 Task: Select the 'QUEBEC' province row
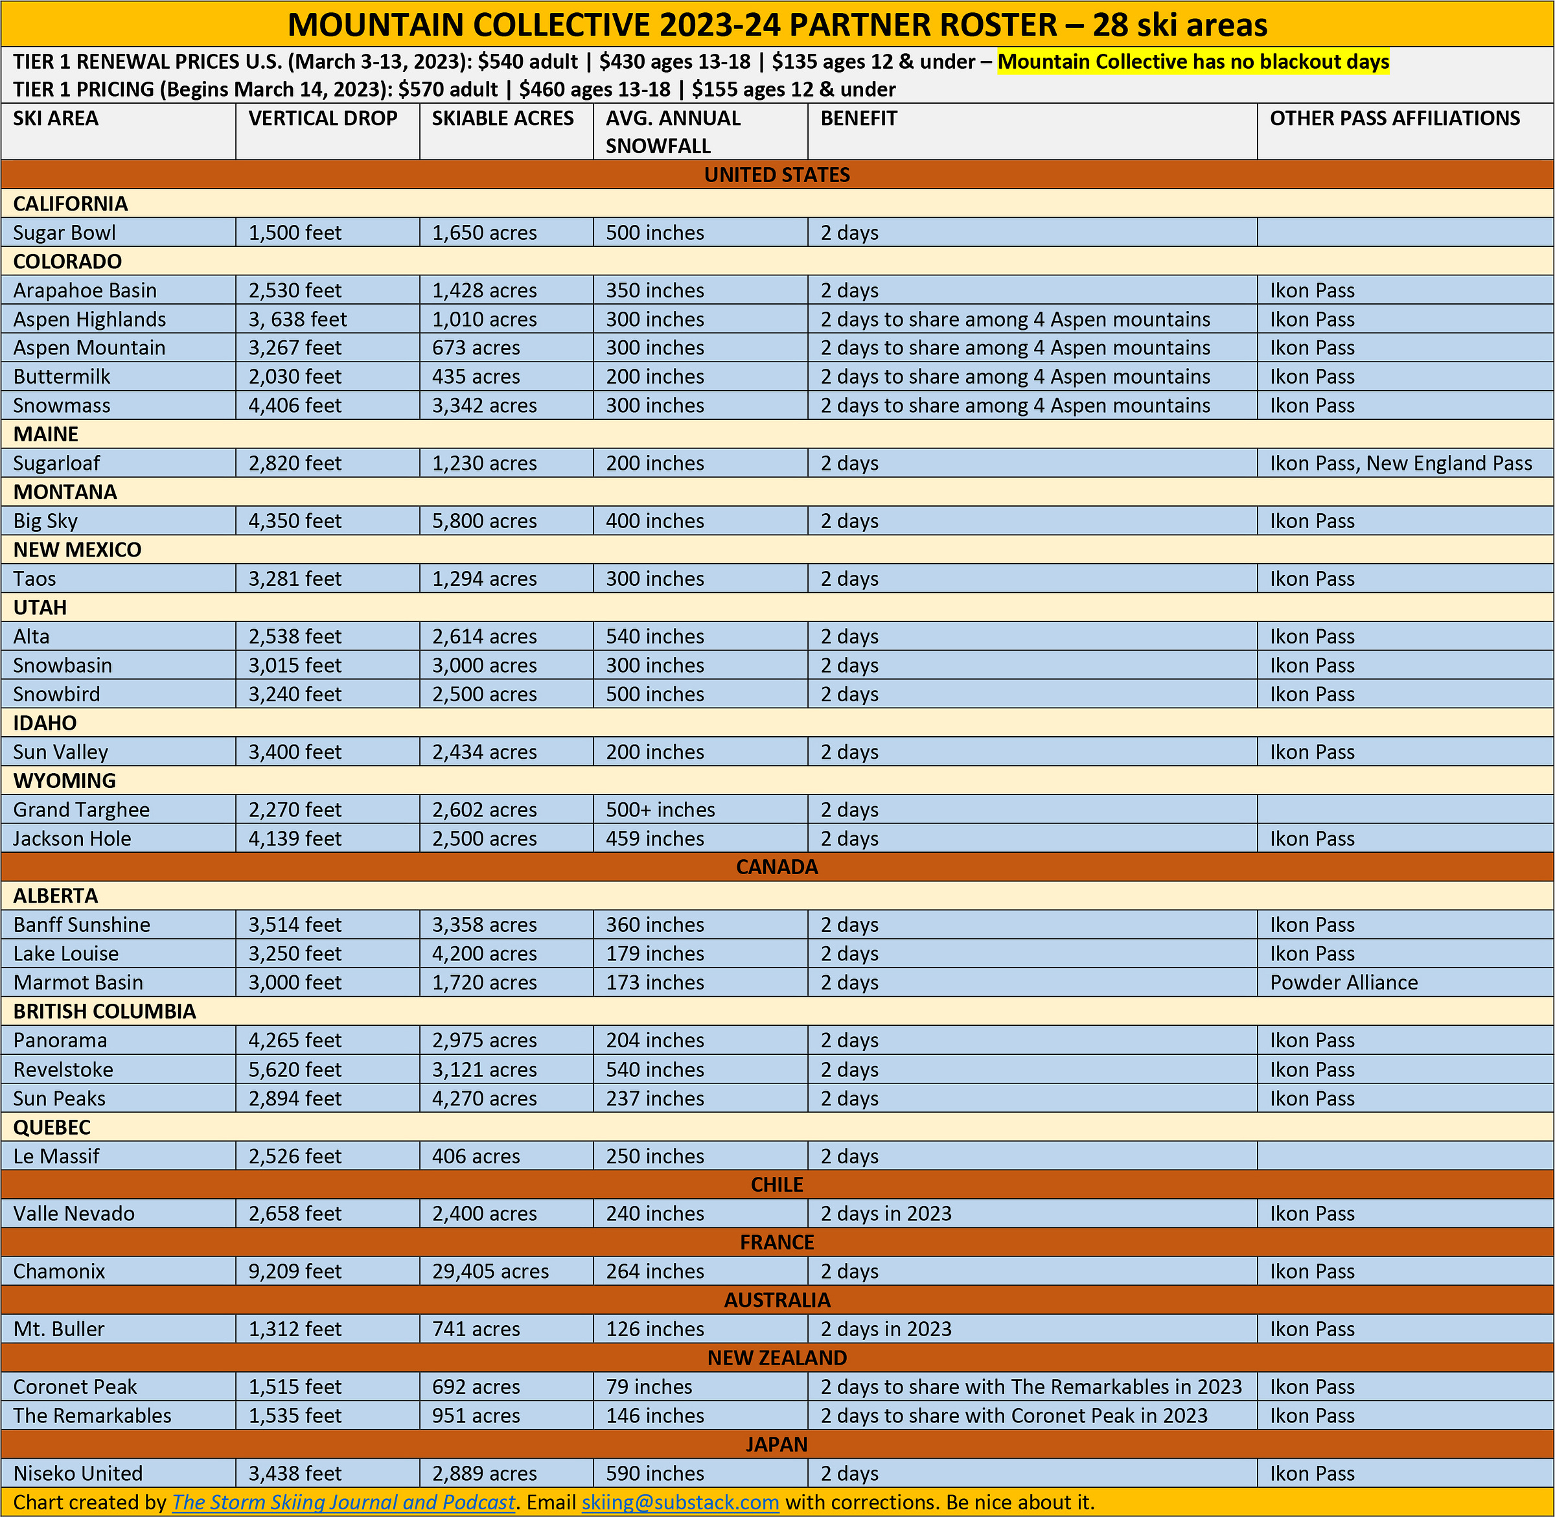pyautogui.click(x=777, y=1127)
